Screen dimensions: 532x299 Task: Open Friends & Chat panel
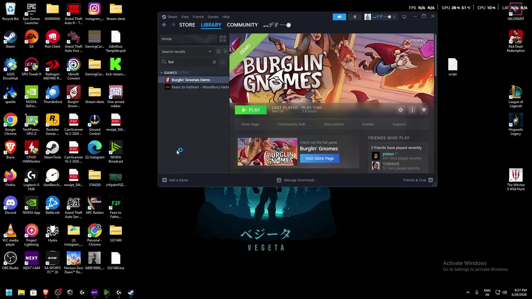(x=418, y=180)
